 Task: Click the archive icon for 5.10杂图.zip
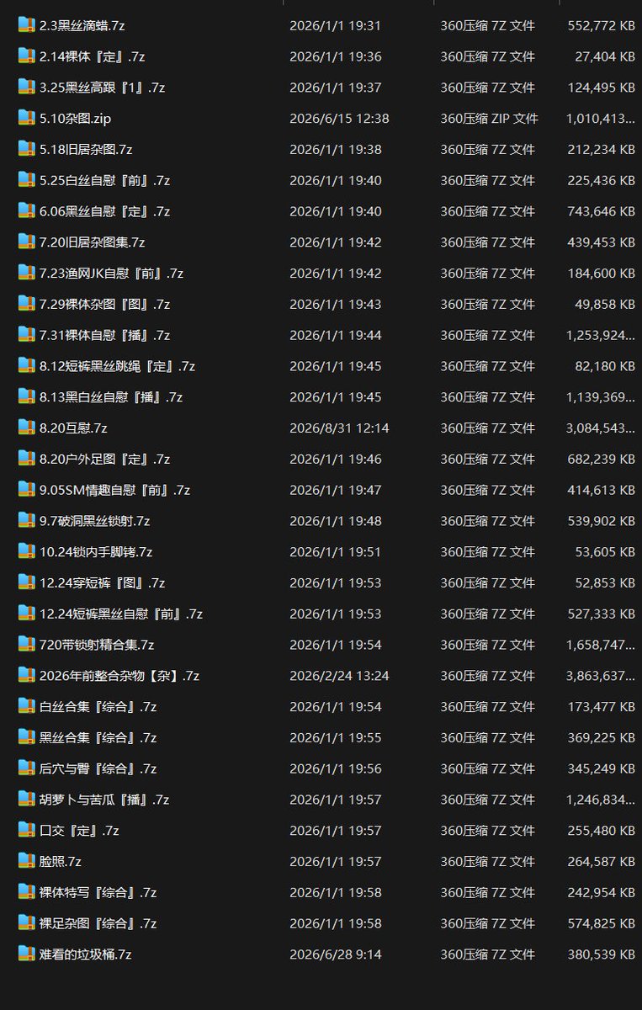27,118
